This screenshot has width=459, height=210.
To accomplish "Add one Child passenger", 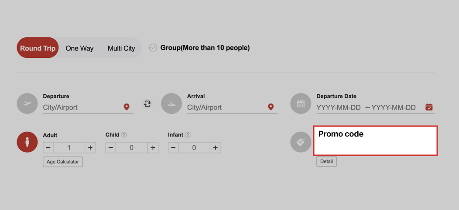I will (153, 148).
